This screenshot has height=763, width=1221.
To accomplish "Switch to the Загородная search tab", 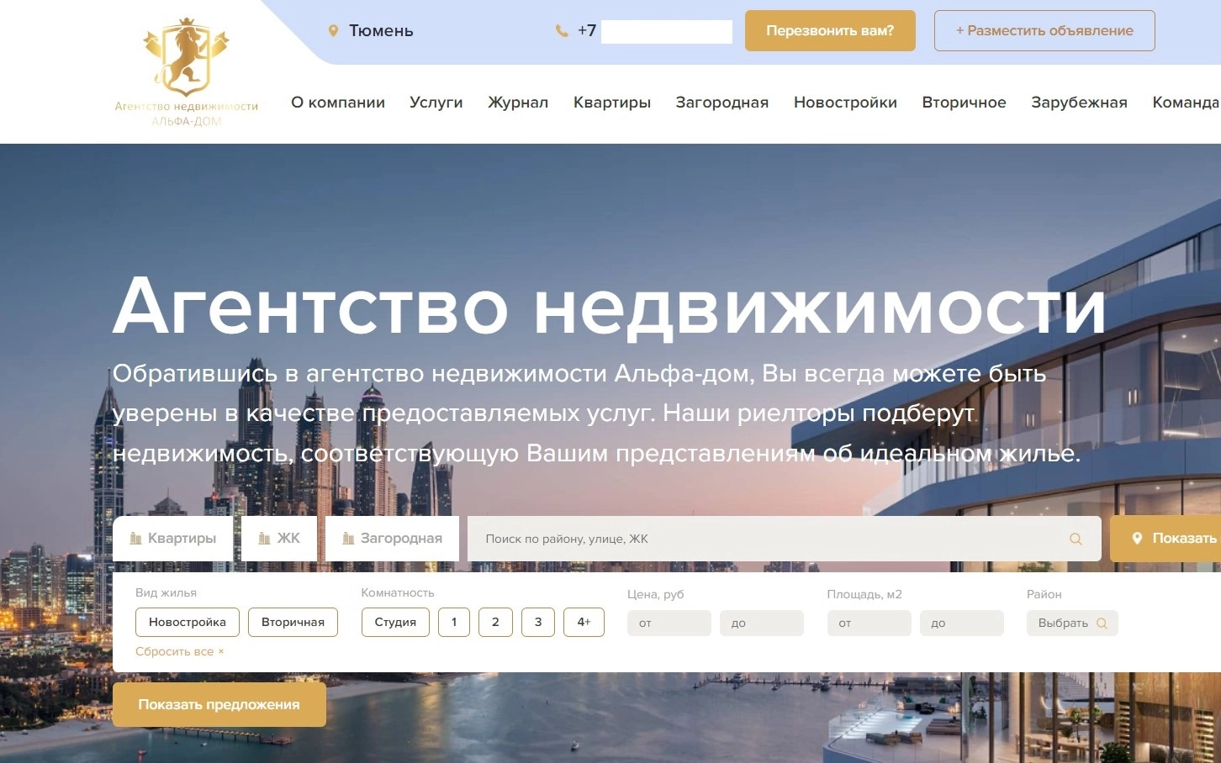I will [x=391, y=538].
